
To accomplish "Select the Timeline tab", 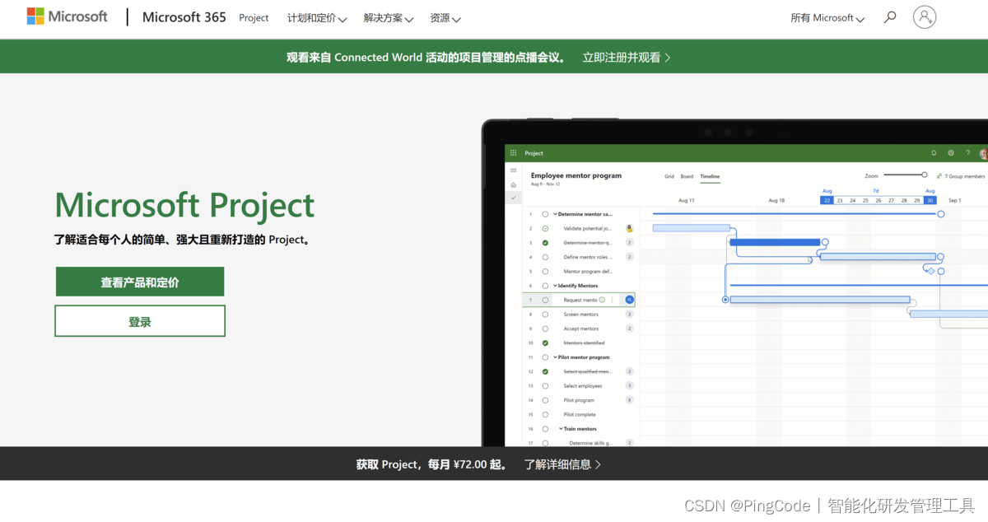I will pyautogui.click(x=710, y=176).
